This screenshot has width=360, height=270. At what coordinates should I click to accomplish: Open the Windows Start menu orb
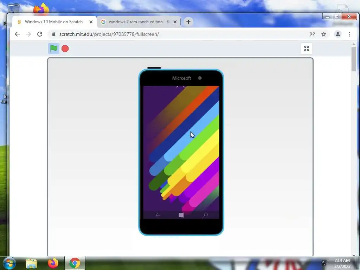9,263
